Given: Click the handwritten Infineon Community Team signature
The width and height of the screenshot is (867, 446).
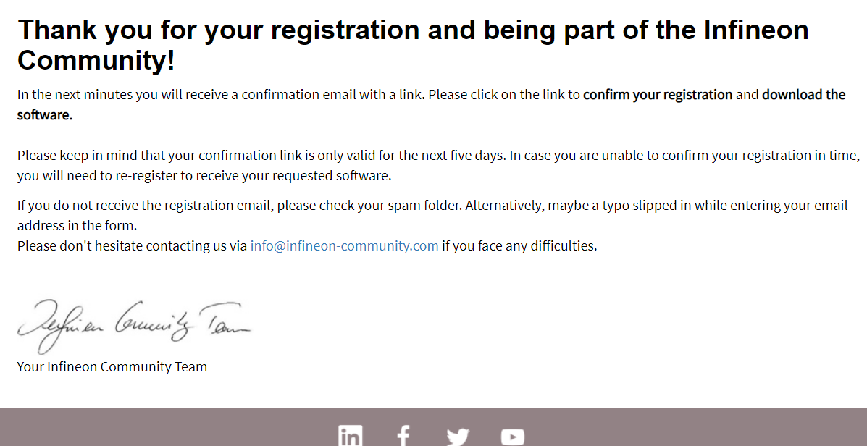Looking at the screenshot, I should 134,326.
